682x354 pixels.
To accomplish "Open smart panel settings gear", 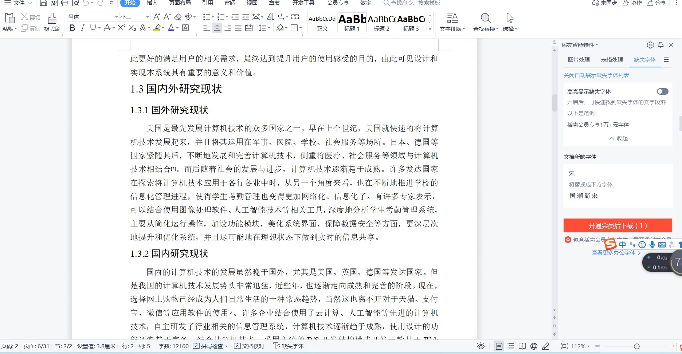I will 650,45.
